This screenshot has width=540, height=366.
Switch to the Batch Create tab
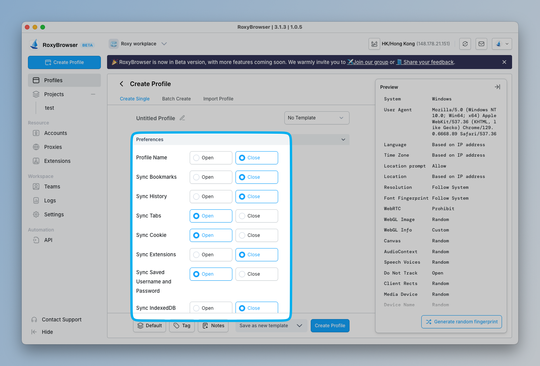(x=177, y=99)
